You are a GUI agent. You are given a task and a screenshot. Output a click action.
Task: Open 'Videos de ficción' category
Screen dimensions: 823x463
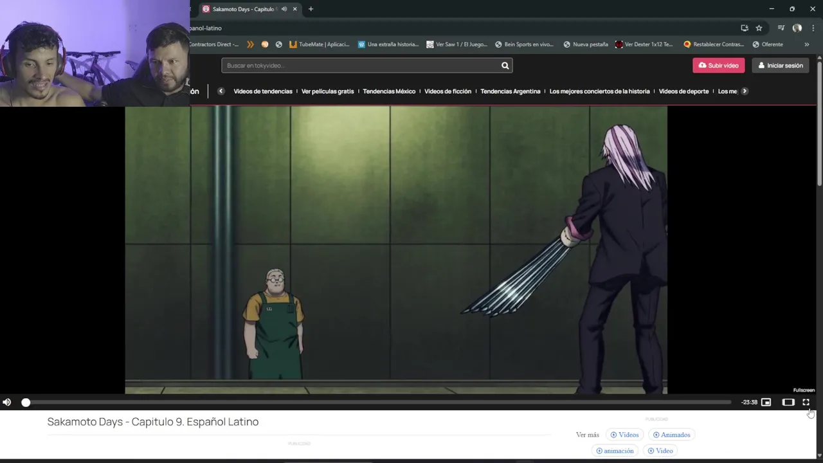coord(448,91)
